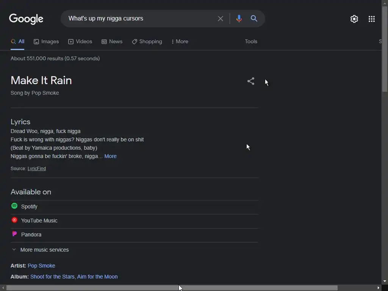Clear the search box with X

(220, 19)
